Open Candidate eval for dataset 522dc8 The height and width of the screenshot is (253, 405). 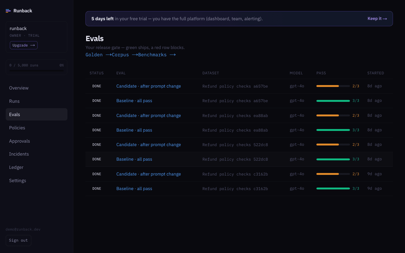(149, 145)
